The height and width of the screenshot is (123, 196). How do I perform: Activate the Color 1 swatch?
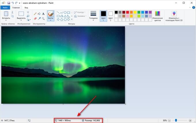[103, 15]
